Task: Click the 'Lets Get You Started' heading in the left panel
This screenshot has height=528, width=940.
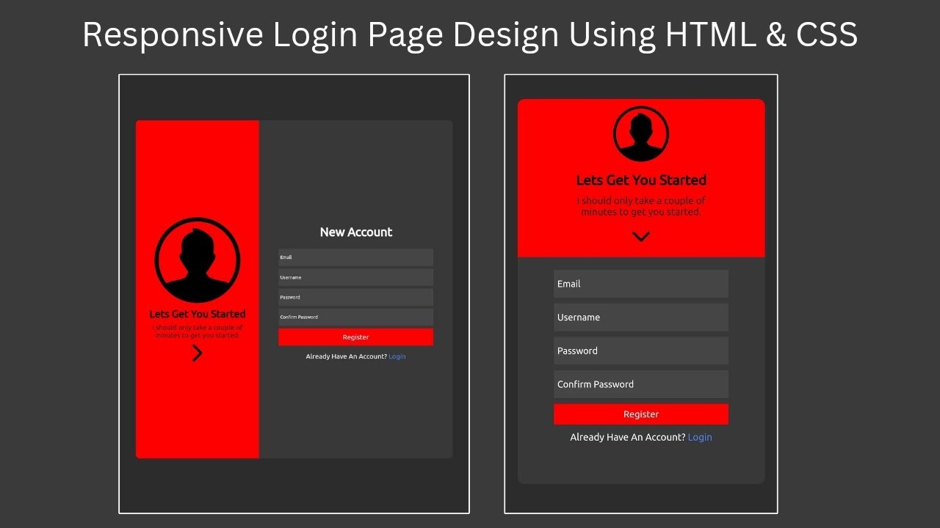Action: click(198, 314)
